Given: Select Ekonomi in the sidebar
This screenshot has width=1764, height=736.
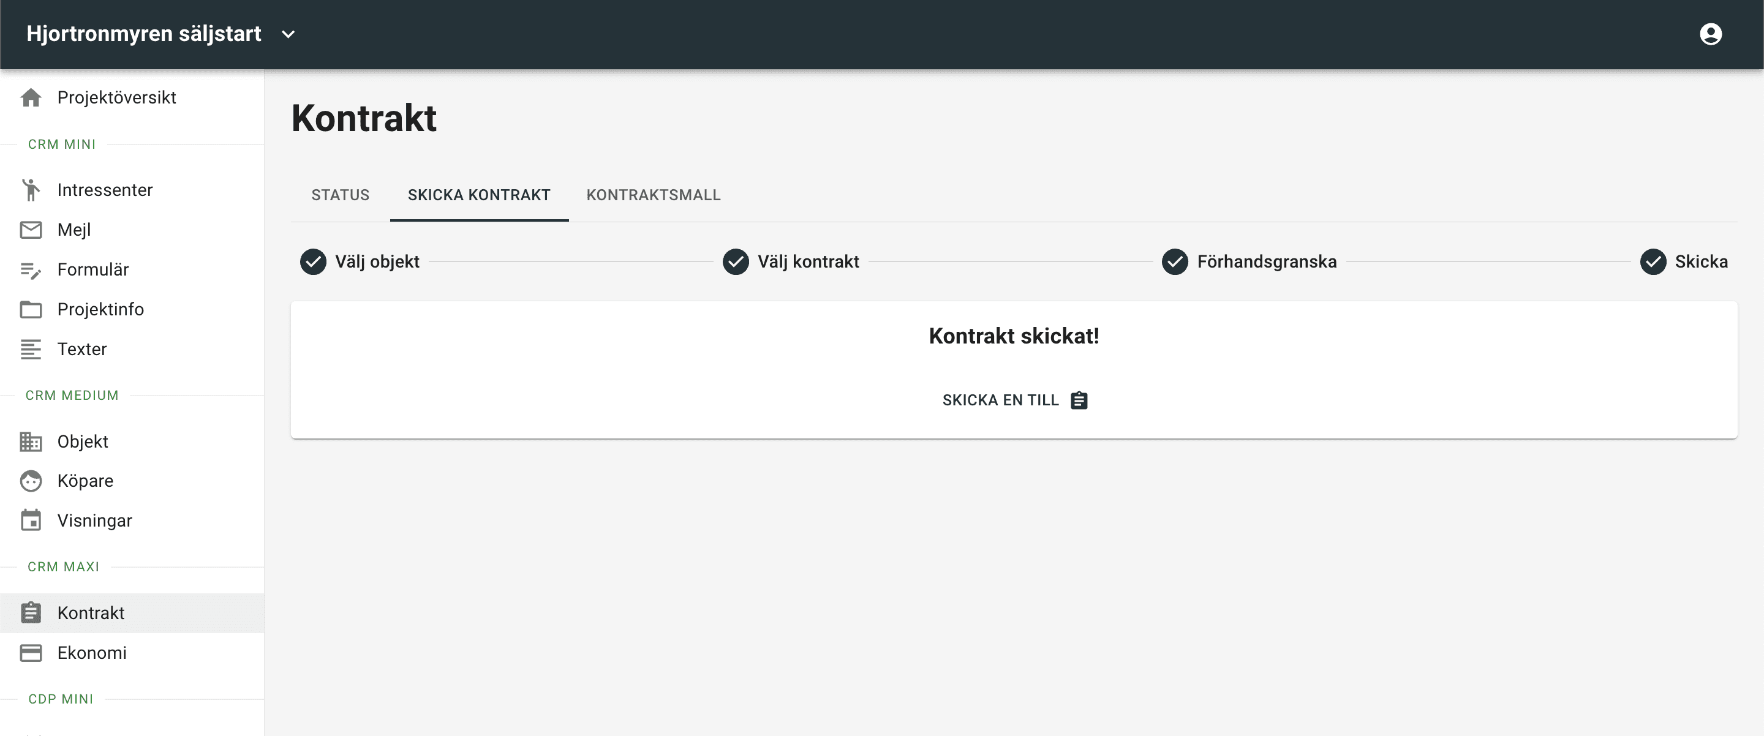Looking at the screenshot, I should [x=132, y=653].
